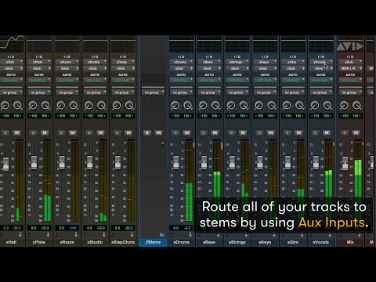376x282 pixels.
Task: Click the xKeys right pan knob
Action: click(272, 105)
